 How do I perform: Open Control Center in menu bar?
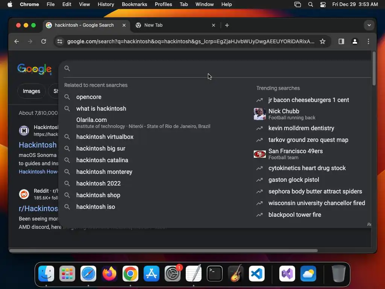click(x=323, y=5)
